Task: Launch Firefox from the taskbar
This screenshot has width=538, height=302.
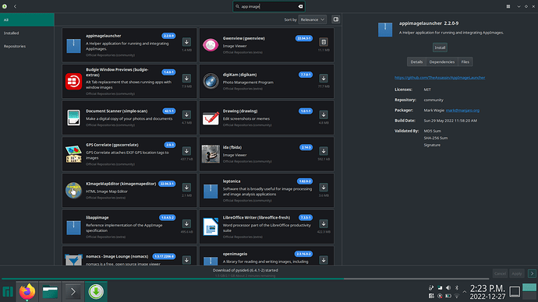Action: coord(27,292)
